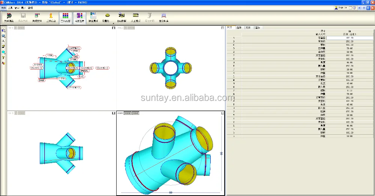Click the table-and-chart toolbar icon
Screen dimensions: 375x196
[x=93, y=15]
